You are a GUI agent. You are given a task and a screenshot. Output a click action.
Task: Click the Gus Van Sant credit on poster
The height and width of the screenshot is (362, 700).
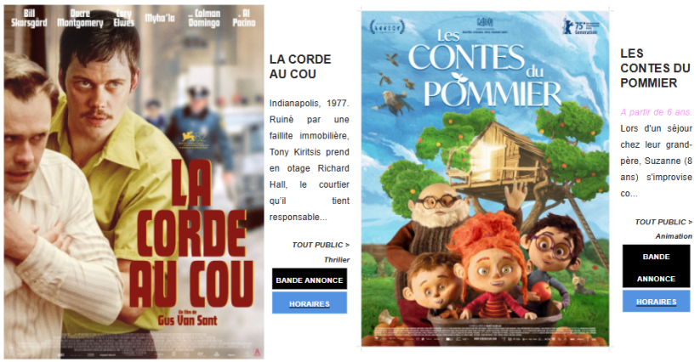coord(187,320)
